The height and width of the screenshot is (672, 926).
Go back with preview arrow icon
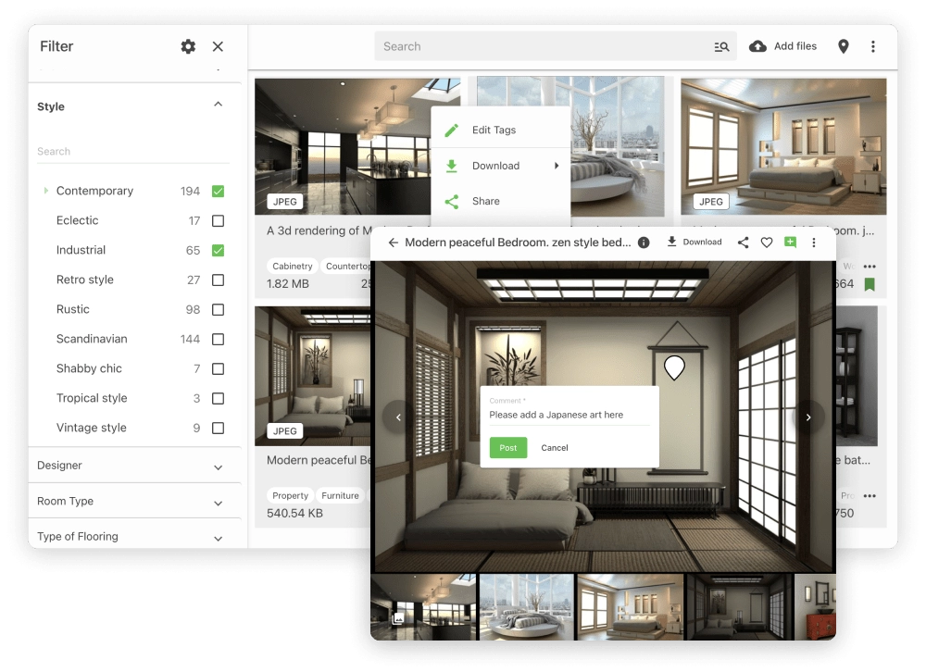pos(393,243)
